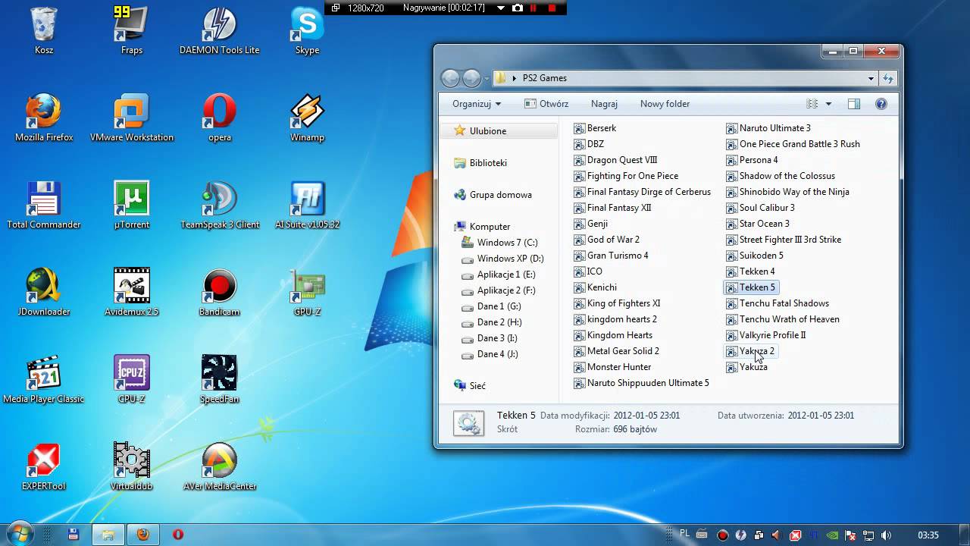Select TeamSpeak 3 Client icon
970x546 pixels.
(x=219, y=206)
